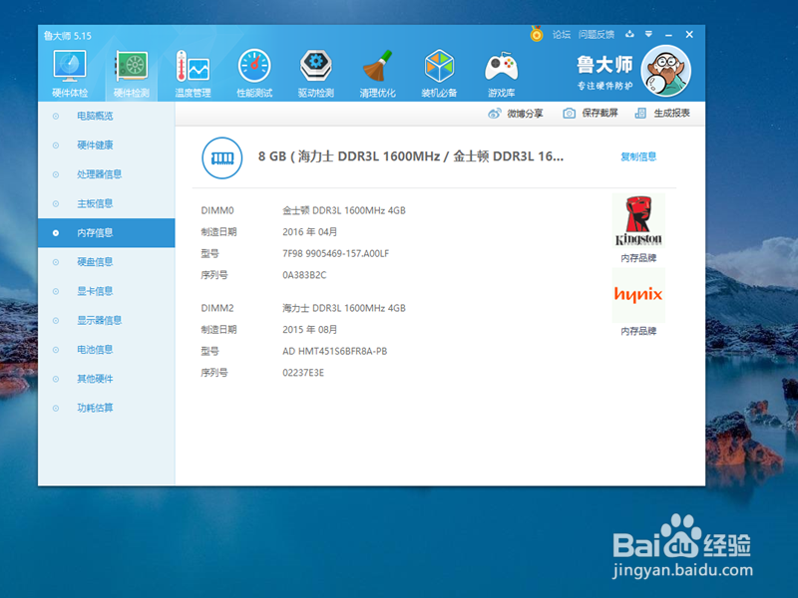
Task: Select the 硬件检测 hardware detection icon
Action: [x=132, y=73]
